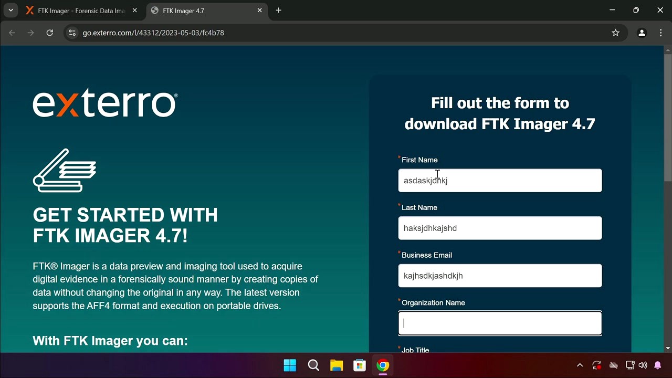Expand hidden icons in the system tray

[x=580, y=365]
